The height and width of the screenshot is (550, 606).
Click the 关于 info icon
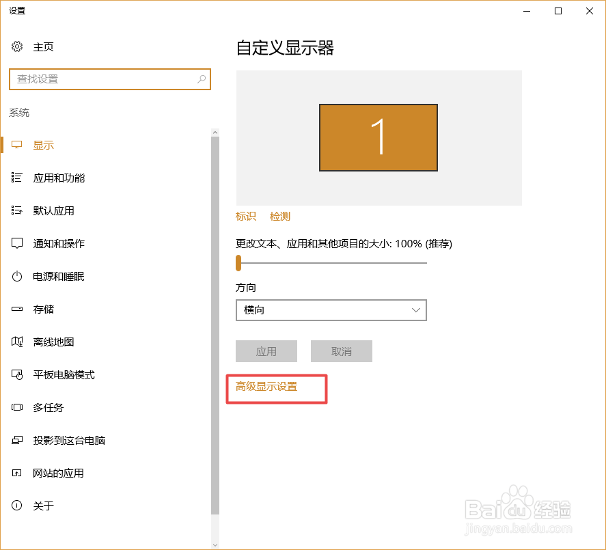(x=16, y=505)
